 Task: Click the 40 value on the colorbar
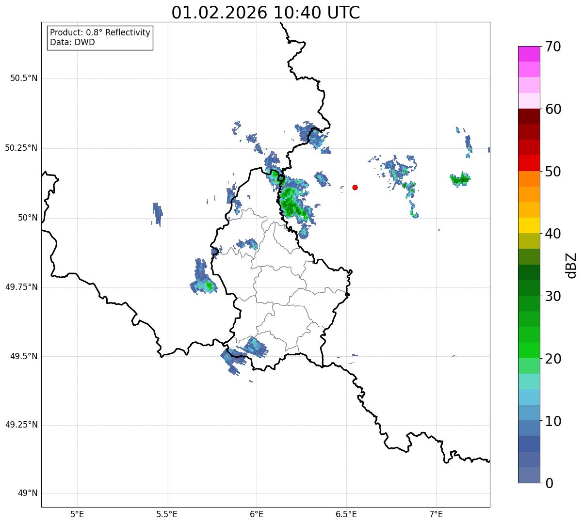point(553,234)
